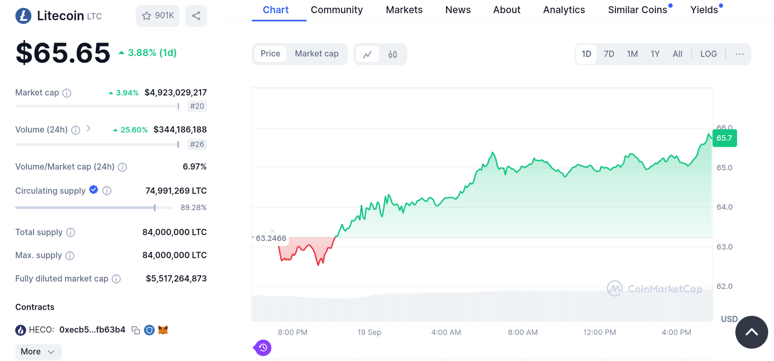Screen dimensions: 774x361
Task: Click the circulating supply progress bar
Action: tap(93, 208)
